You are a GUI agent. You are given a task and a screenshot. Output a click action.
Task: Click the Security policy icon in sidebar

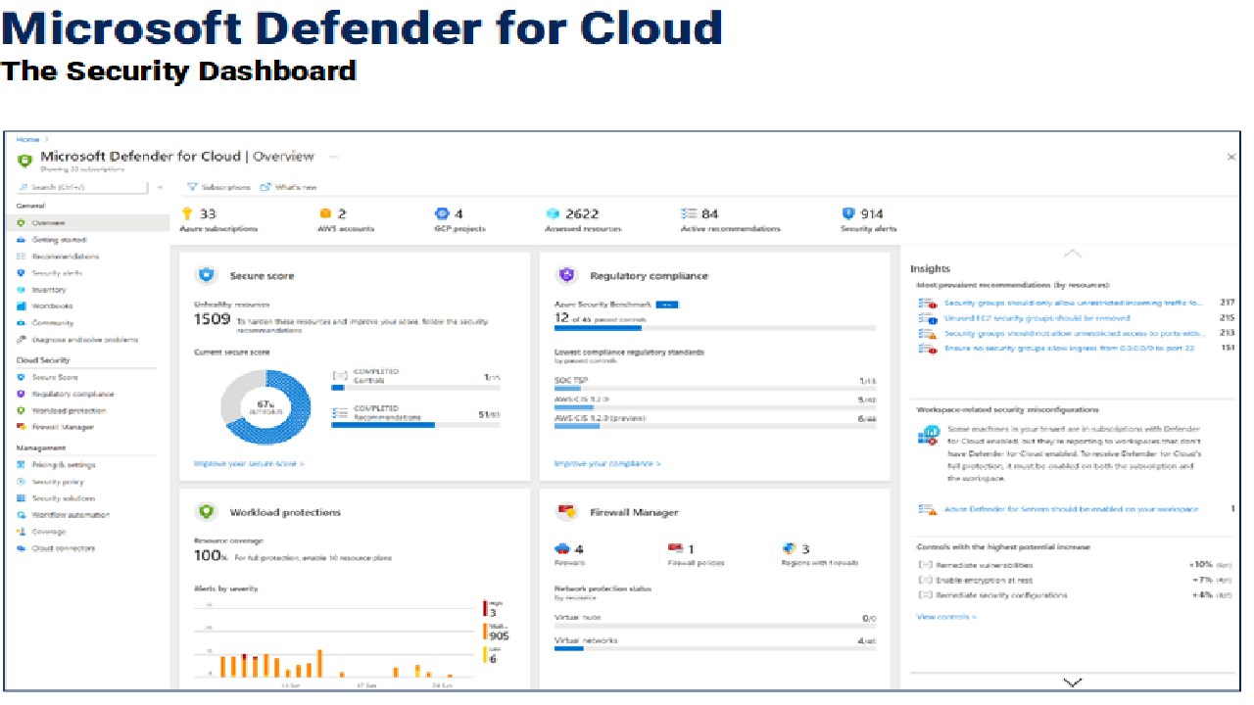(21, 482)
